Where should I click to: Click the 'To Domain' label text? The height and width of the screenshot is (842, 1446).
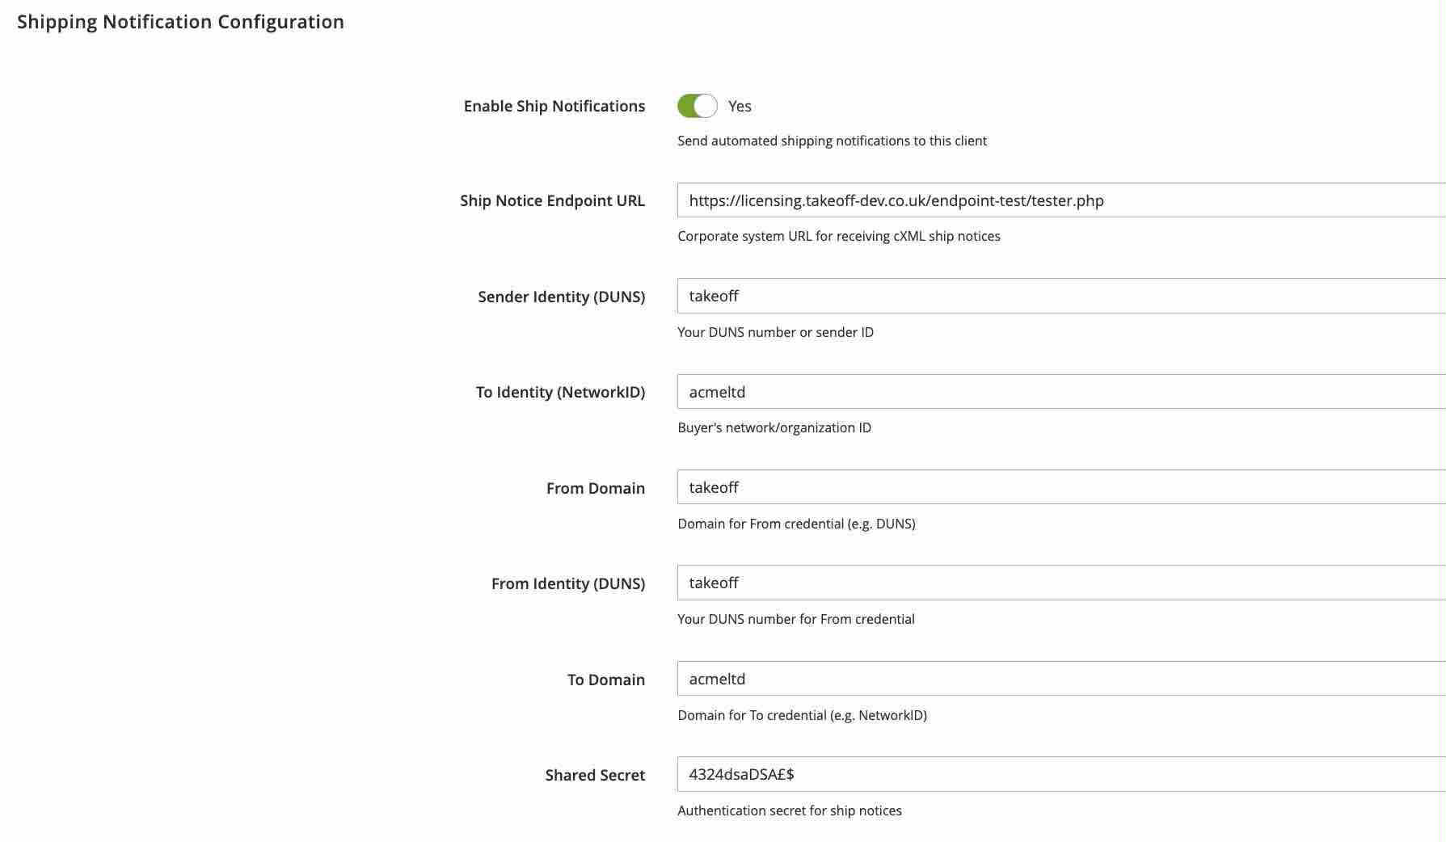pos(605,680)
